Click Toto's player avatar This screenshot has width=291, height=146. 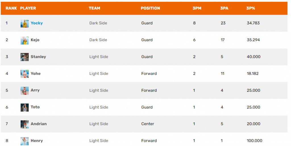pyautogui.click(x=24, y=107)
